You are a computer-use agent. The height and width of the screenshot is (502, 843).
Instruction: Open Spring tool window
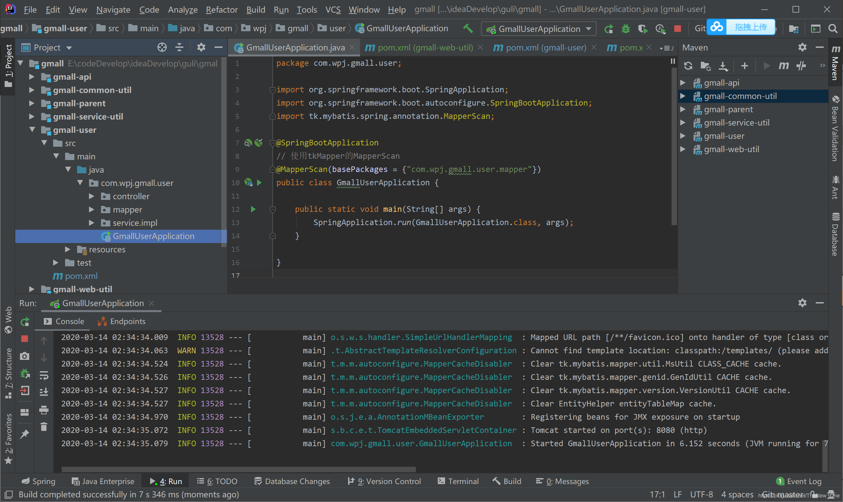tap(38, 481)
